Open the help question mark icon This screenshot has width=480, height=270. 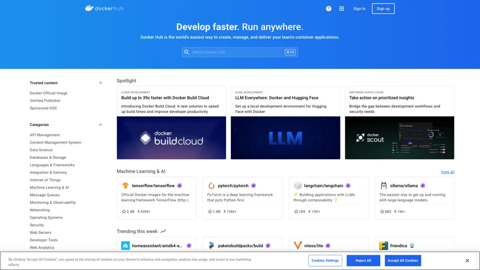(x=329, y=8)
